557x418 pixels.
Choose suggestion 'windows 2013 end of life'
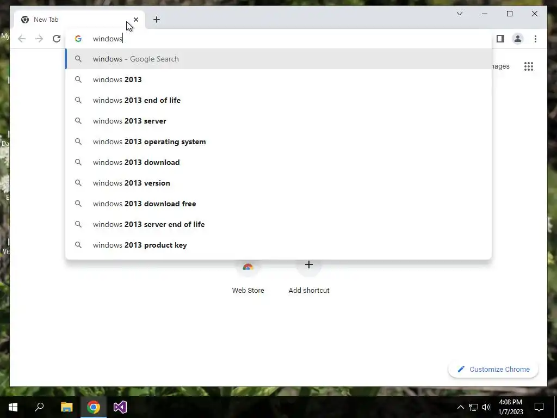[278, 100]
